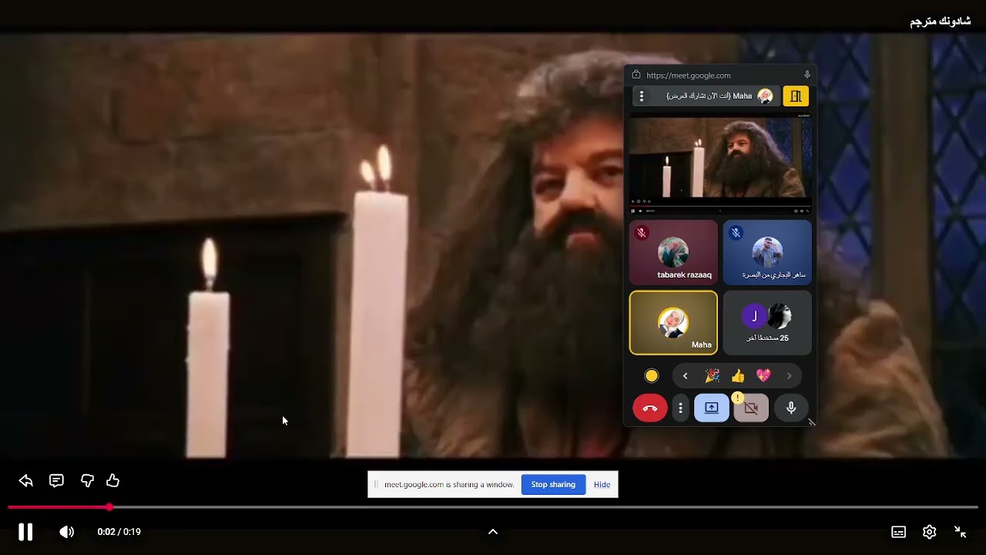Click Maha's avatar in the Meet header

tap(765, 96)
